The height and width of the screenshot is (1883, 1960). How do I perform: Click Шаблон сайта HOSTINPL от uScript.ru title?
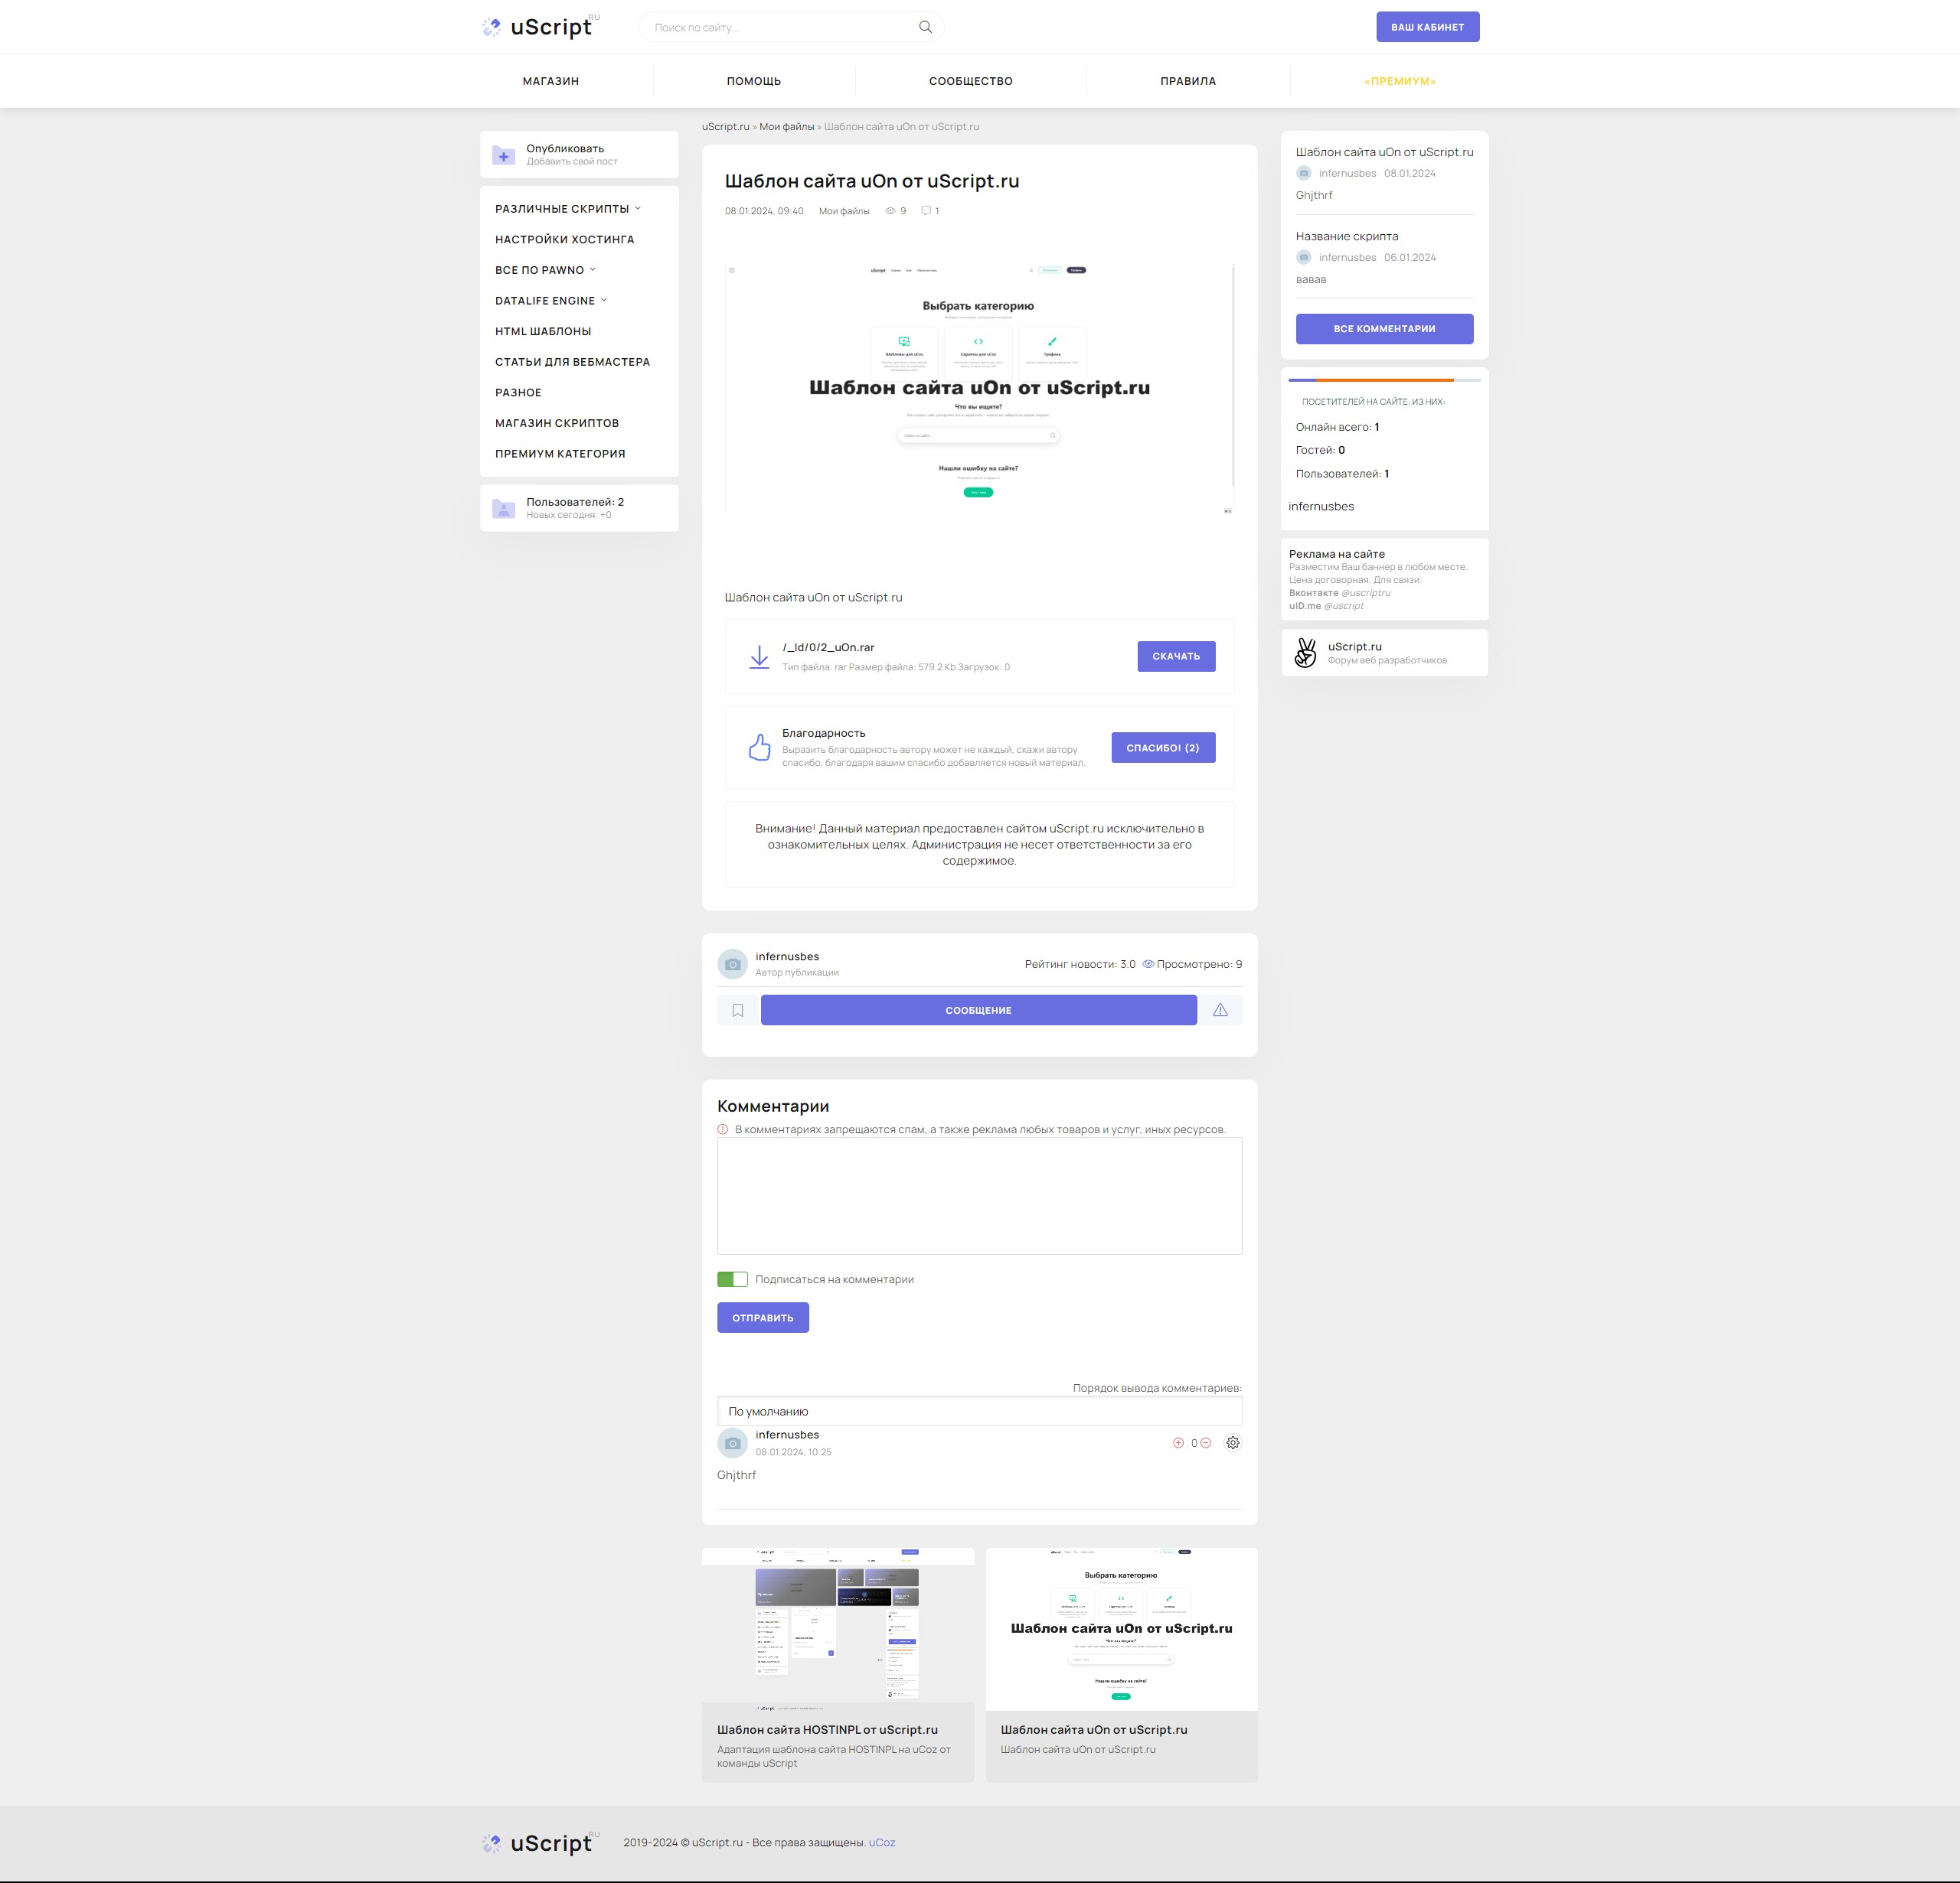827,1729
